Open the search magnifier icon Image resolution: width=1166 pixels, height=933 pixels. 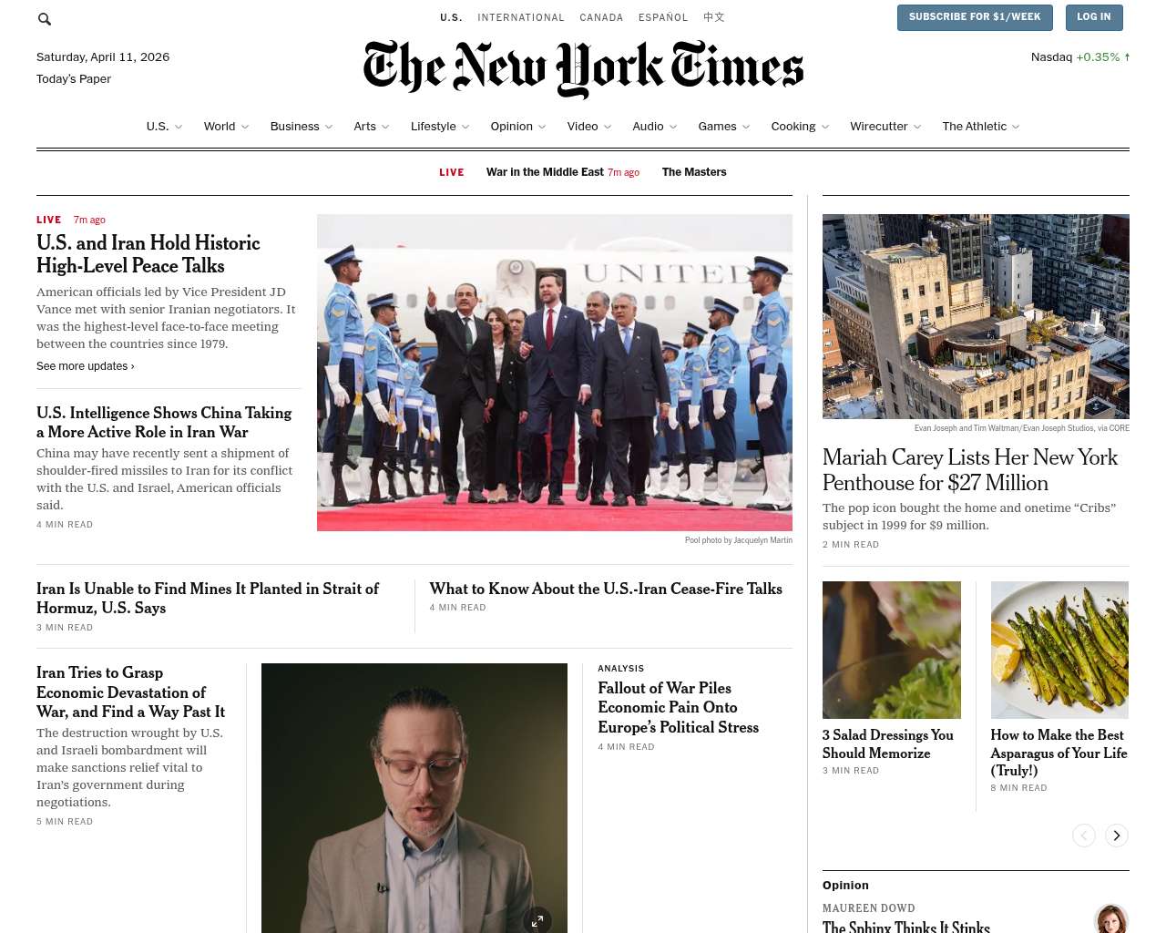coord(45,18)
